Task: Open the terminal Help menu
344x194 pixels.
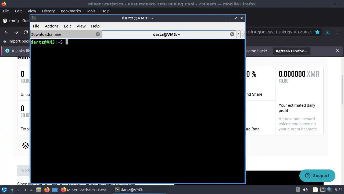Action: pos(95,26)
